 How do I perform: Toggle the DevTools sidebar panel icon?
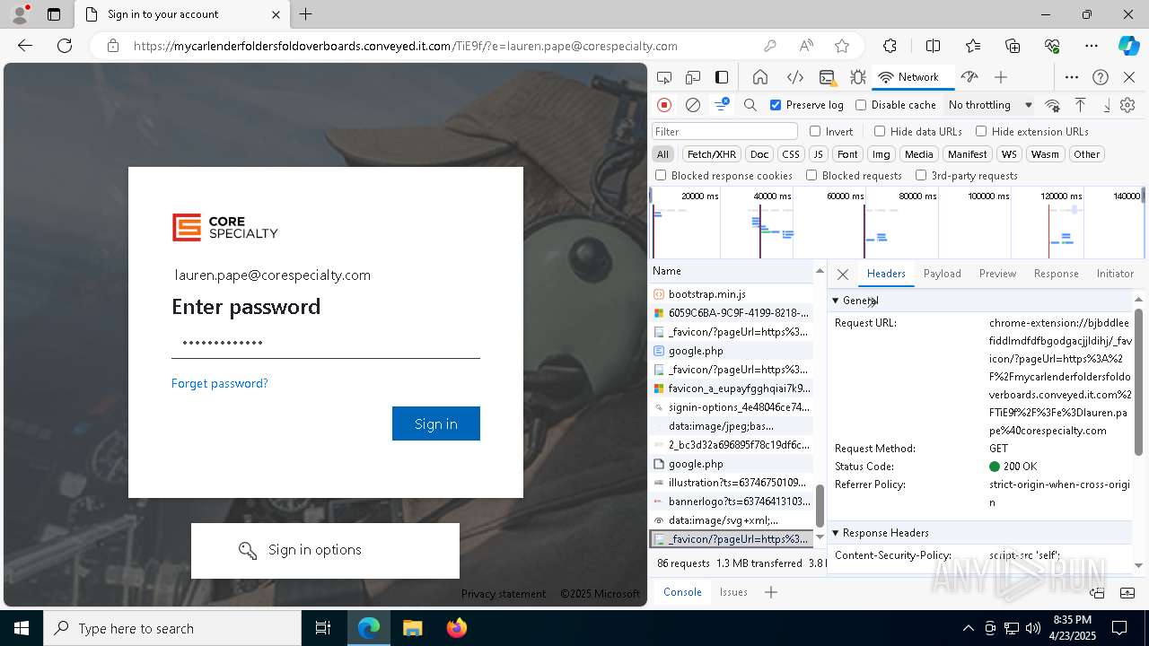pyautogui.click(x=722, y=77)
